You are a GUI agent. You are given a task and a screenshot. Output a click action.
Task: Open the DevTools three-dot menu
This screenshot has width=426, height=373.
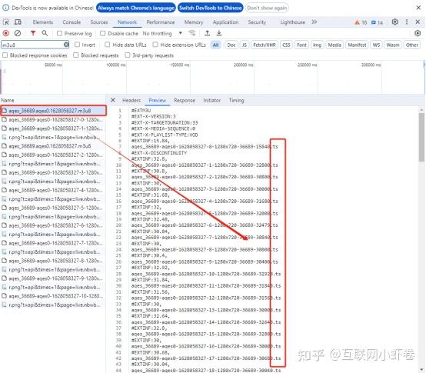click(x=407, y=22)
